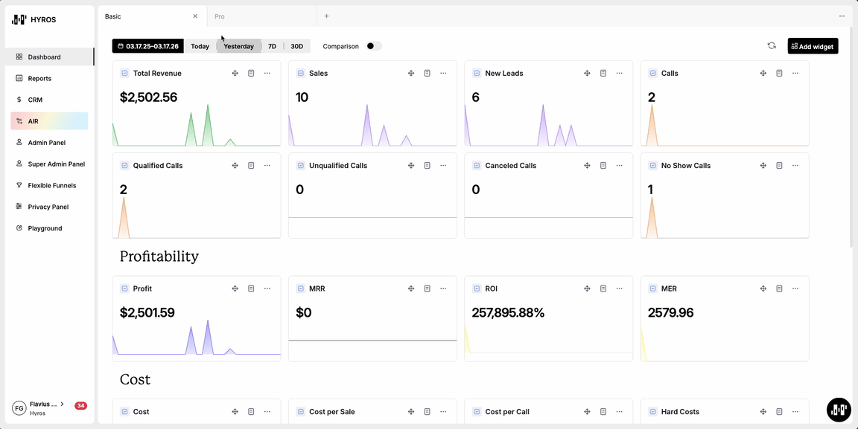Close the Basic tab
This screenshot has height=429, width=858.
point(195,16)
